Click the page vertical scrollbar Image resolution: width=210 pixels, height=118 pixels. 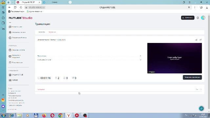209,62
